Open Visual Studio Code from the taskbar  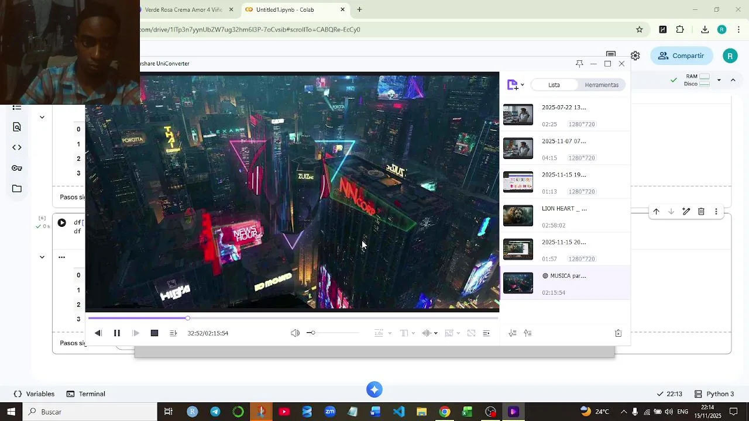(398, 412)
